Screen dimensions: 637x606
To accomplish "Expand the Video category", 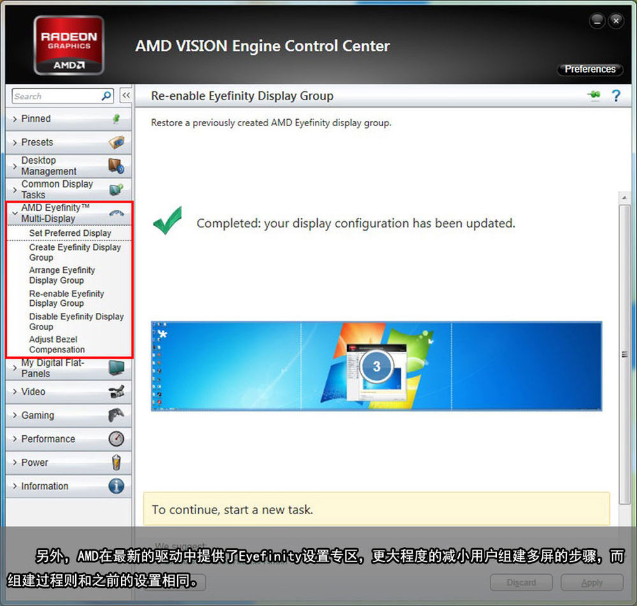I will 68,391.
